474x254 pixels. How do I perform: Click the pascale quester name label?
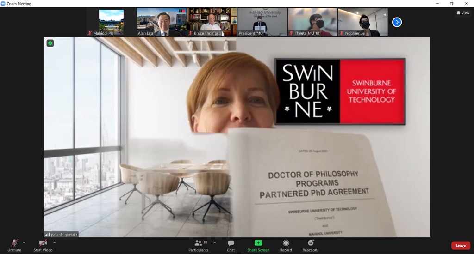pyautogui.click(x=64, y=235)
